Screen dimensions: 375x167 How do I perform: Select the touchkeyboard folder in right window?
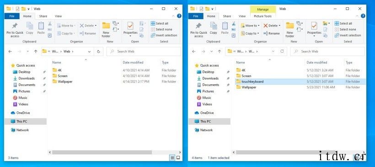(300, 81)
